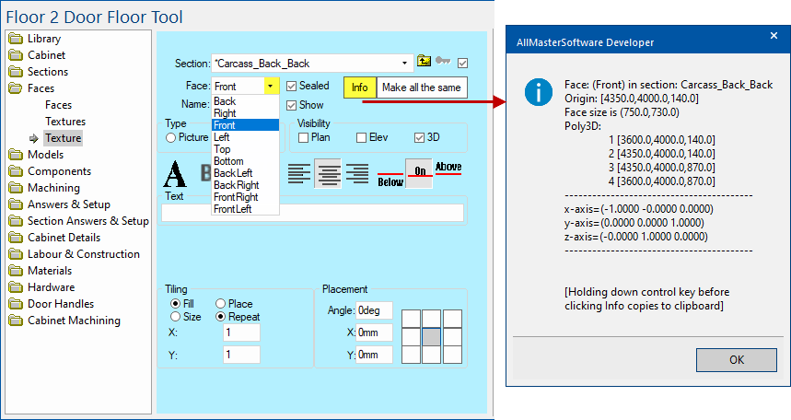
Task: Choose Bottom from Face list
Action: tap(245, 161)
